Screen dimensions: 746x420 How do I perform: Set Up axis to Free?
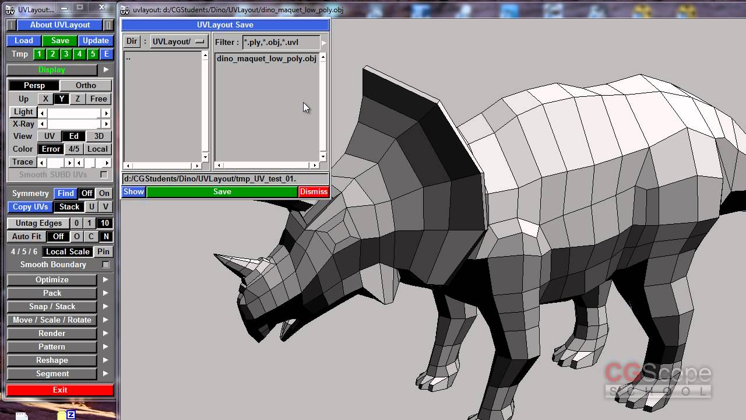point(98,99)
